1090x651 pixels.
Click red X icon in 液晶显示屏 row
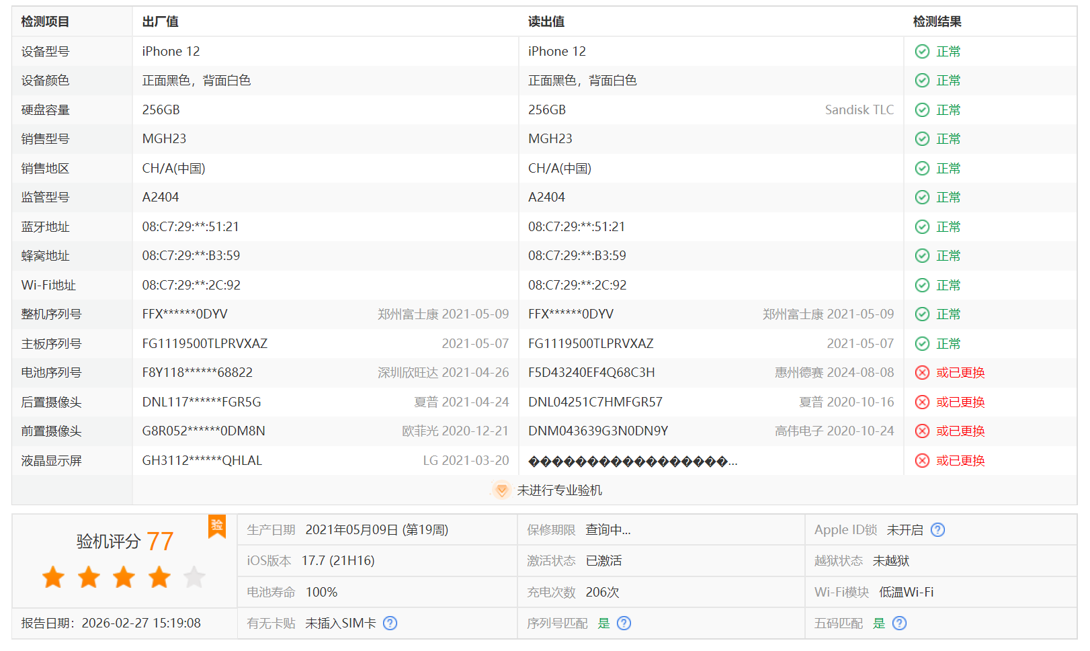click(922, 461)
